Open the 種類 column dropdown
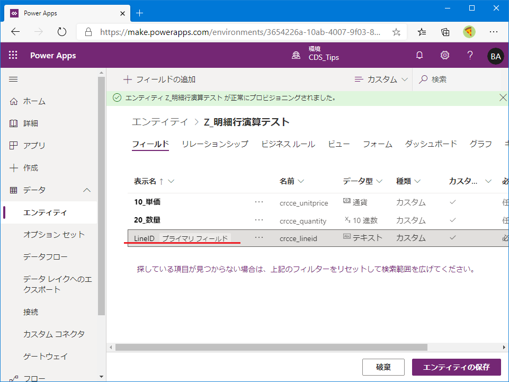This screenshot has height=382, width=509. [x=418, y=181]
